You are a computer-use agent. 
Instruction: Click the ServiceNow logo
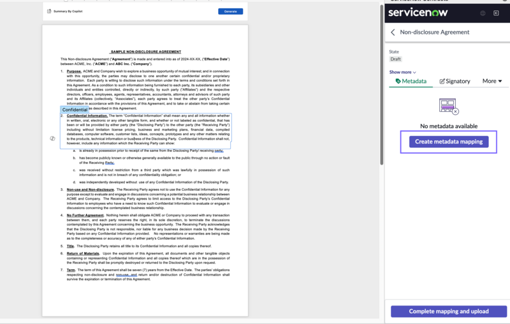418,12
